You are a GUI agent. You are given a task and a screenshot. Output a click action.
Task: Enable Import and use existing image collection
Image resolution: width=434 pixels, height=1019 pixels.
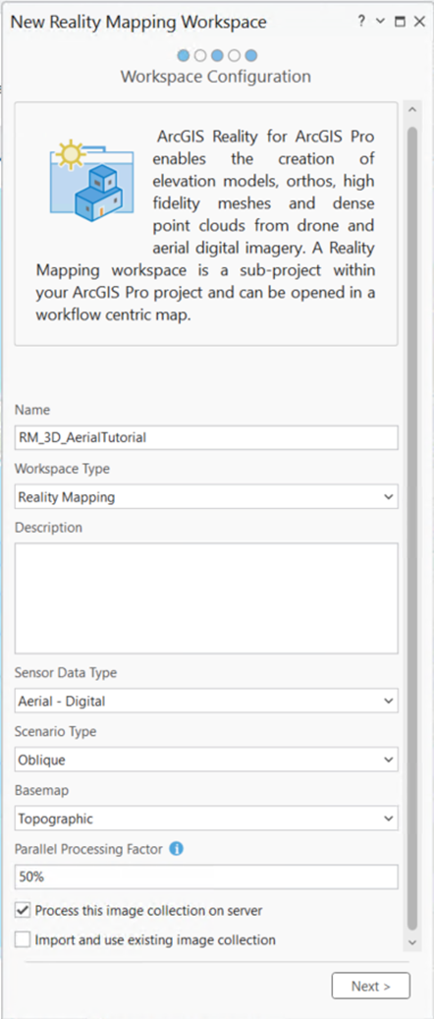click(23, 939)
